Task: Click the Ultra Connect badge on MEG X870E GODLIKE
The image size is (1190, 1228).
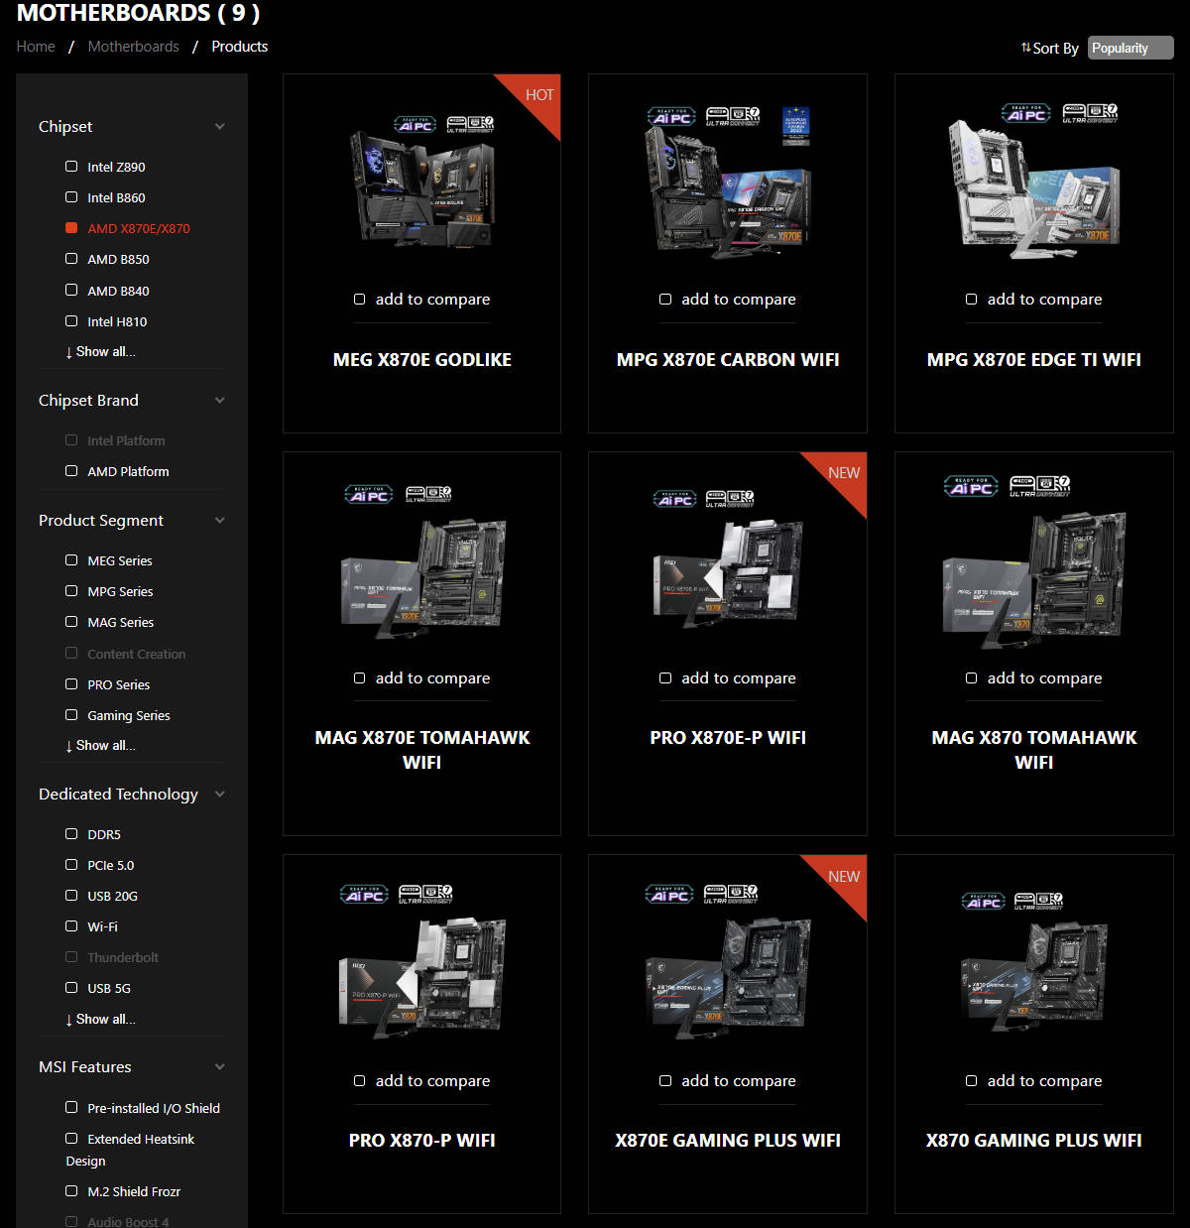Action: [470, 124]
